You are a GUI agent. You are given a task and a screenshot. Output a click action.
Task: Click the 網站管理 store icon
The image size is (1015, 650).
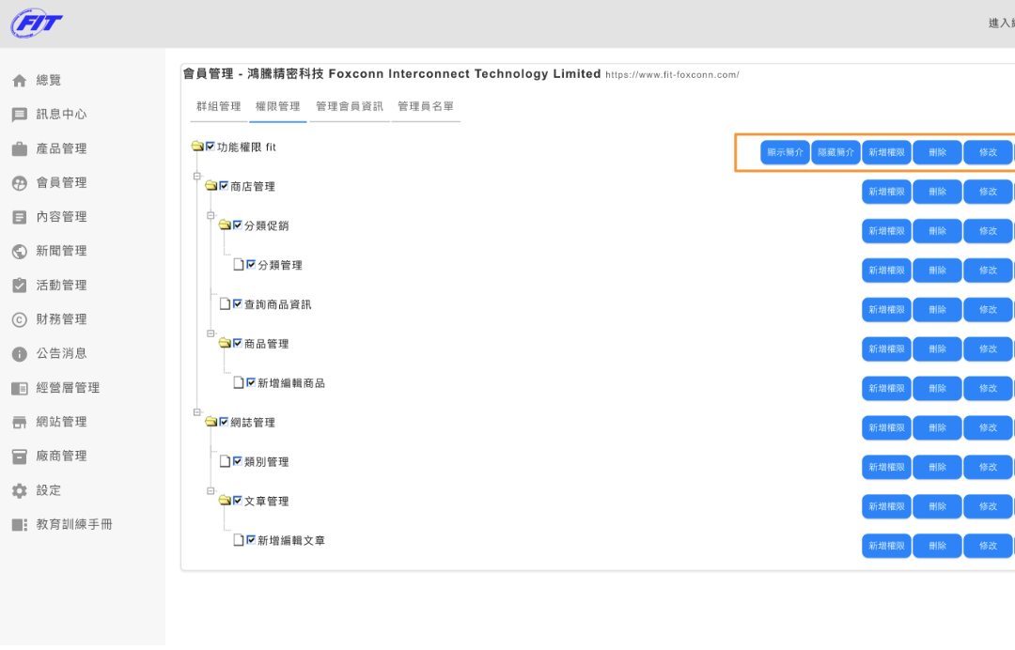[x=20, y=423]
